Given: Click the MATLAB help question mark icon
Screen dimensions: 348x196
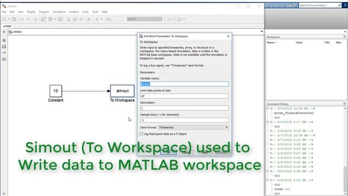Looking at the screenshot, I should click(295, 5).
